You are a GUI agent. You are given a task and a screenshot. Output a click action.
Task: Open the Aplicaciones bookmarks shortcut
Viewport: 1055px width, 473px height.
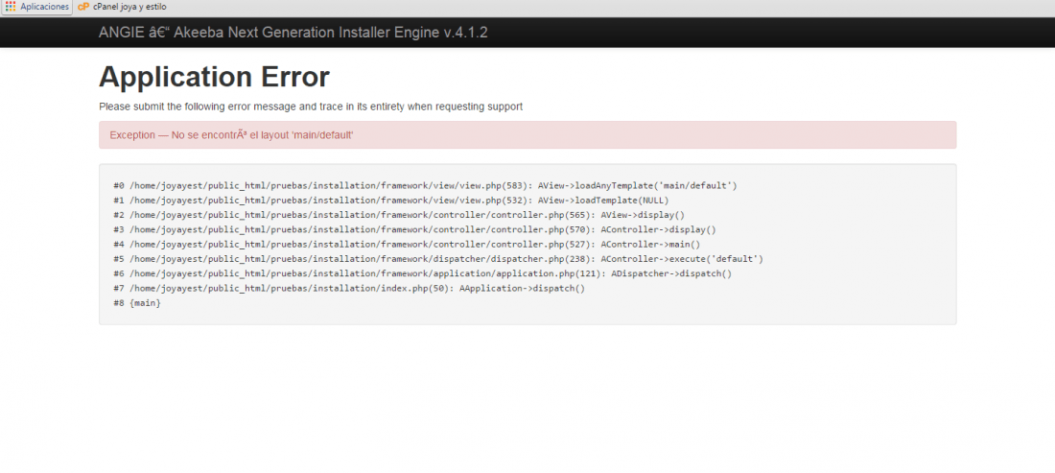37,7
